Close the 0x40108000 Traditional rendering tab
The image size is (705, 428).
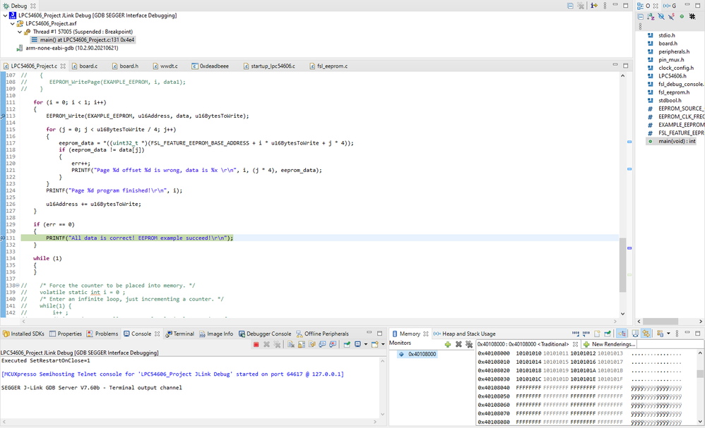(575, 344)
